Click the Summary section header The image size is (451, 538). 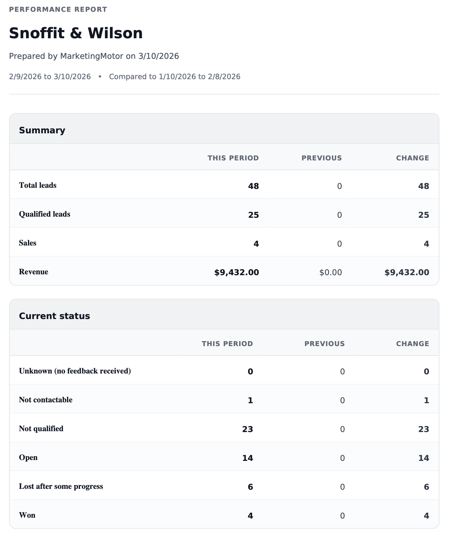pos(42,130)
